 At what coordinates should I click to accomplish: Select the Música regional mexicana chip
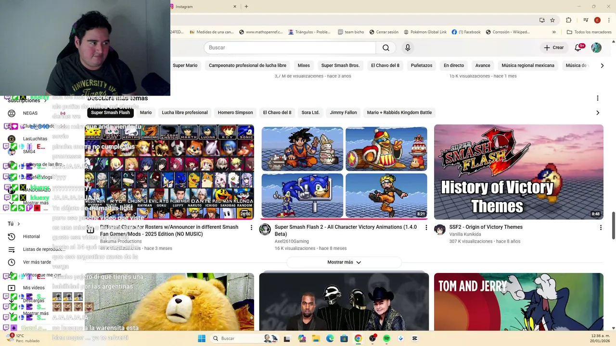click(x=528, y=65)
